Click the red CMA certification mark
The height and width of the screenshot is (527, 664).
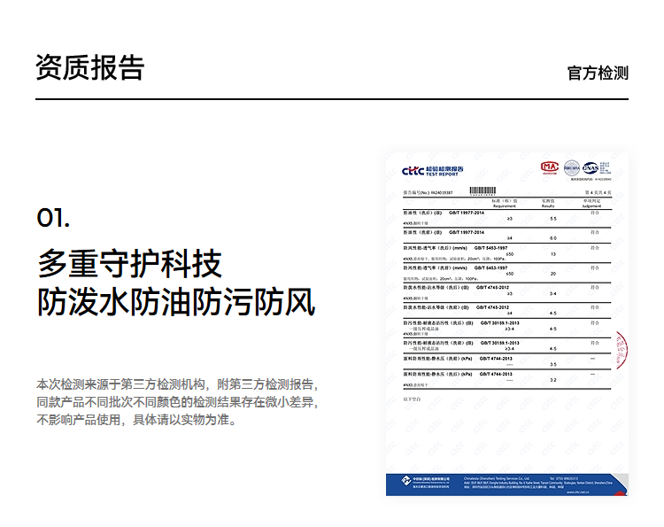pyautogui.click(x=550, y=167)
